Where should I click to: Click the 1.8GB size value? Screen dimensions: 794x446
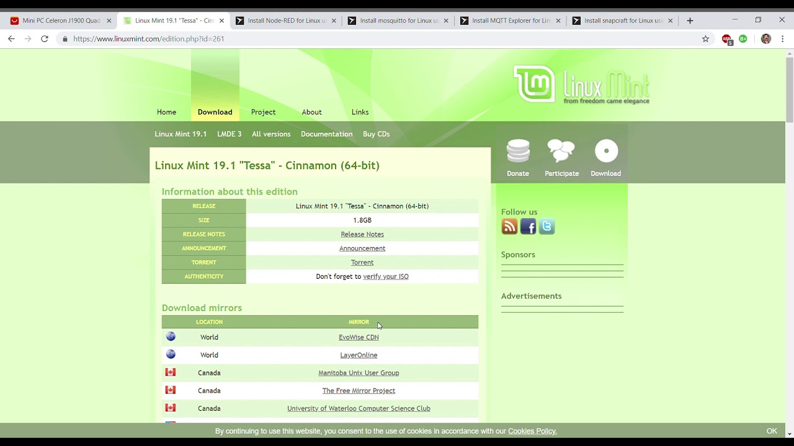point(362,220)
